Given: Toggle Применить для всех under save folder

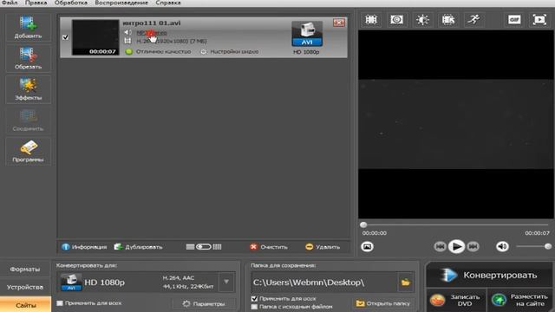Looking at the screenshot, I should (x=254, y=298).
